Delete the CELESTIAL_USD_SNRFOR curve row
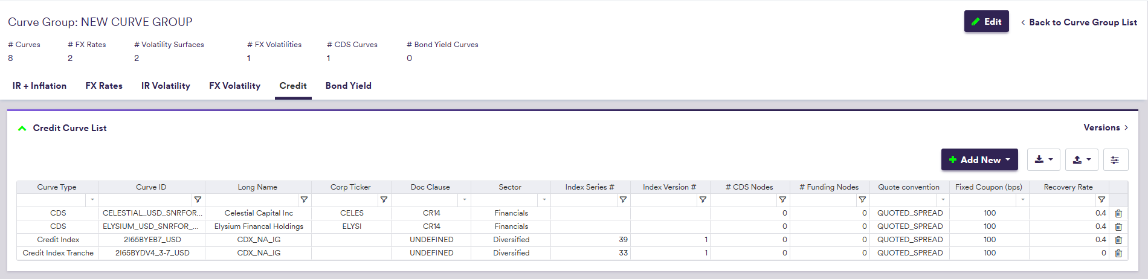1148x279 pixels. click(x=1118, y=213)
